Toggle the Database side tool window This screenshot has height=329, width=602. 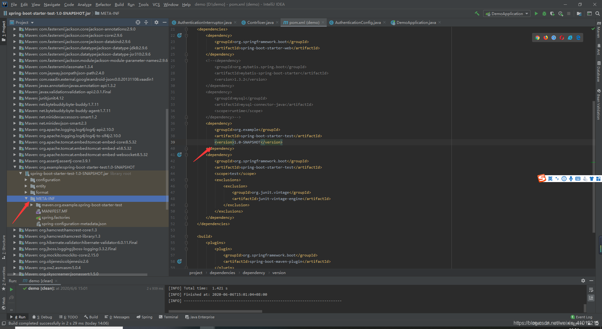point(599,71)
